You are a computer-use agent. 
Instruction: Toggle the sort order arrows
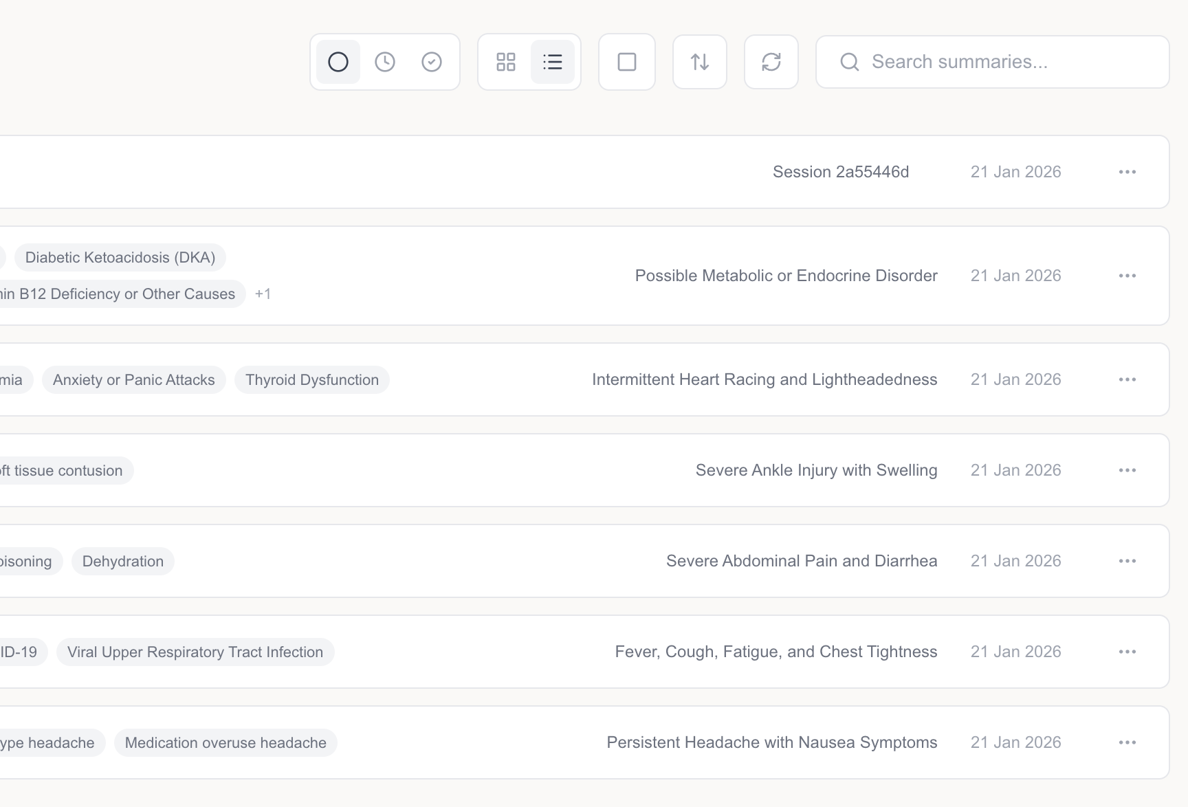coord(699,61)
